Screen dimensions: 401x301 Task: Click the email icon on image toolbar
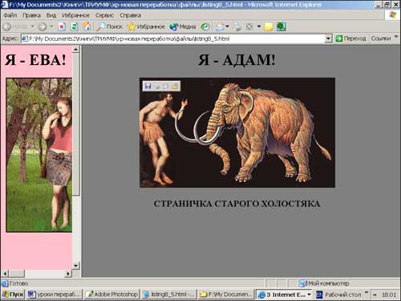pyautogui.click(x=166, y=86)
